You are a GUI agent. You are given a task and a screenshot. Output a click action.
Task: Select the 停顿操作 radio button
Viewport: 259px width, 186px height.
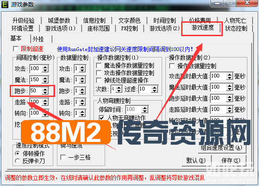[17, 154]
